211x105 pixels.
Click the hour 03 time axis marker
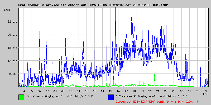pyautogui.click(x=205, y=91)
